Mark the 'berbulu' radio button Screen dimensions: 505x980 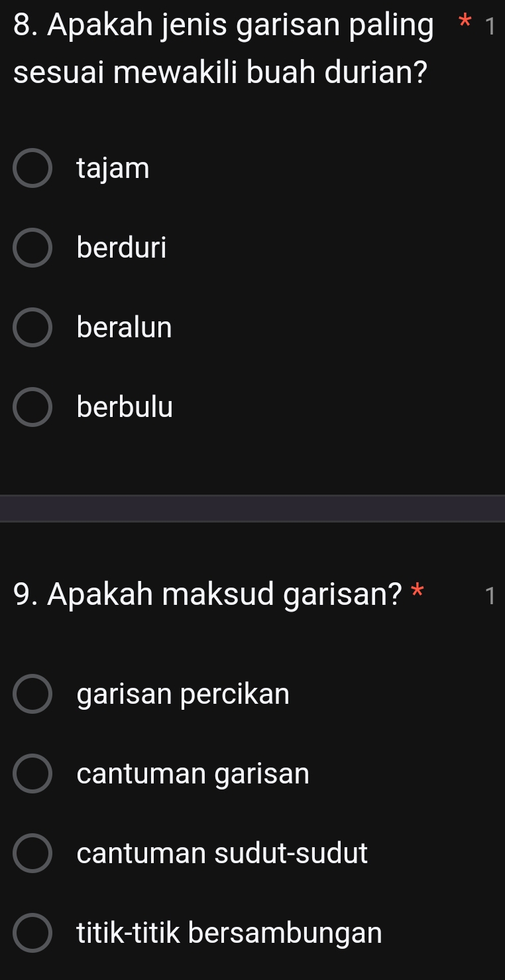click(32, 407)
